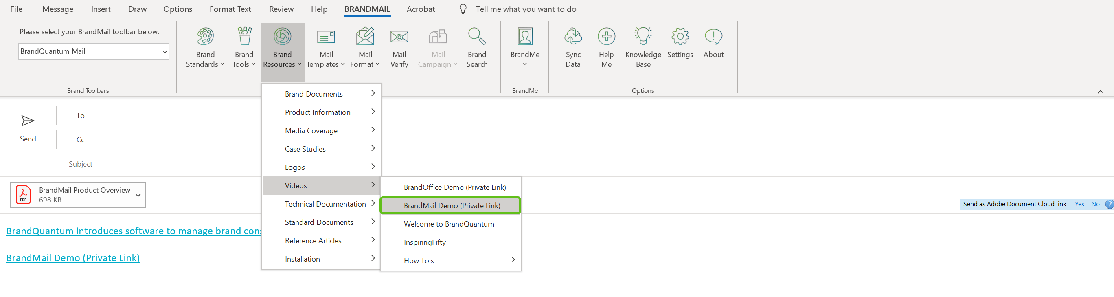Viewport: 1114px width, 297px height.
Task: Click the Cc address field
Action: point(608,140)
